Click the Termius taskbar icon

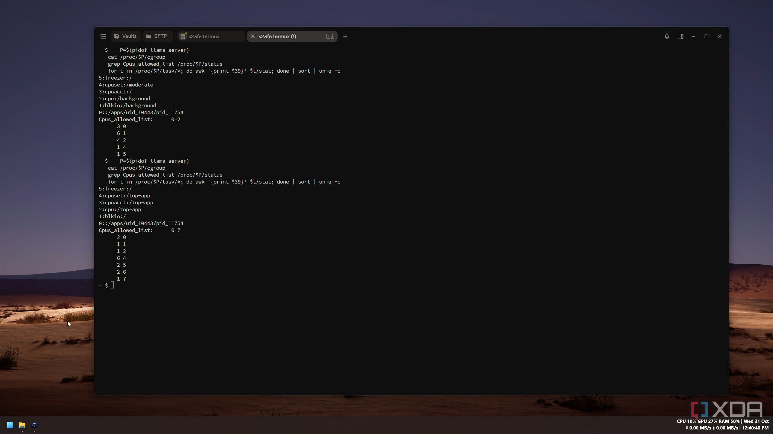(x=34, y=425)
